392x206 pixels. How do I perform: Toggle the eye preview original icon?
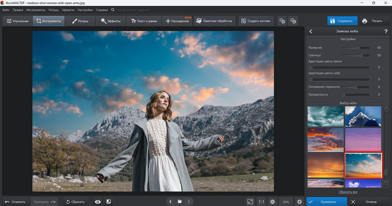(98, 202)
